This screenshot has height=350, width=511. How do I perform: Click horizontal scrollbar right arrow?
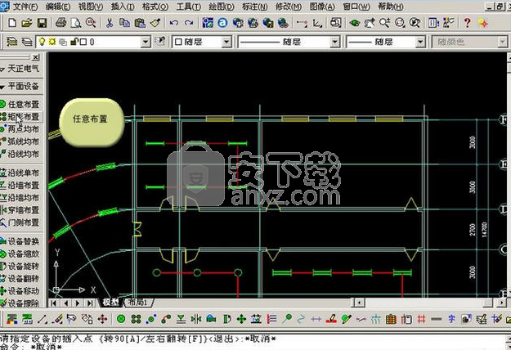pos(501,303)
